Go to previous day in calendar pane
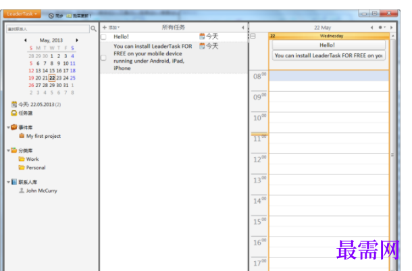Screen dimensions: 412x271 (371, 28)
